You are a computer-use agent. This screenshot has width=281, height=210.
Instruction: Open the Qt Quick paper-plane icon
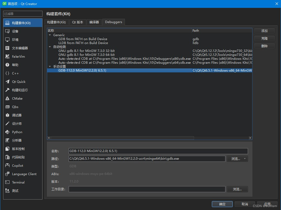7,82
